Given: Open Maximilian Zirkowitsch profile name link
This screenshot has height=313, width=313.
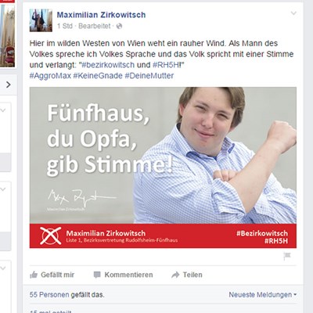Looking at the screenshot, I should 101,15.
